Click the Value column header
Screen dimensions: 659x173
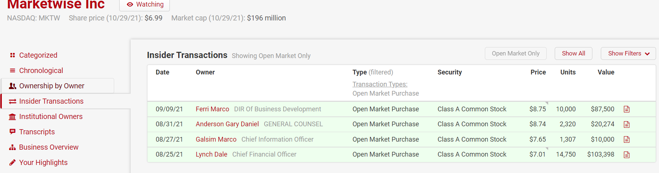coord(606,72)
